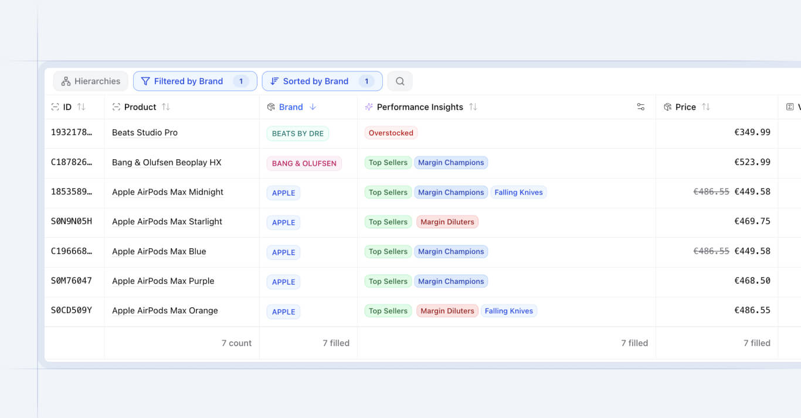801x418 pixels.
Task: Click the 7 count footer summary
Action: click(x=236, y=343)
